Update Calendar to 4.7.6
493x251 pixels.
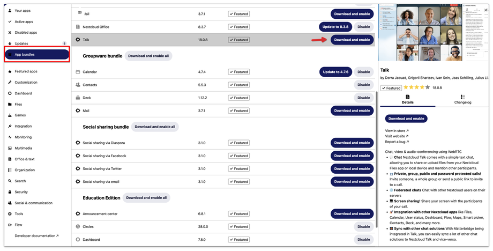(x=335, y=72)
